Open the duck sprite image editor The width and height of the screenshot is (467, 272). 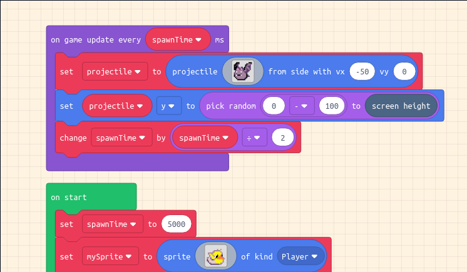tap(215, 256)
